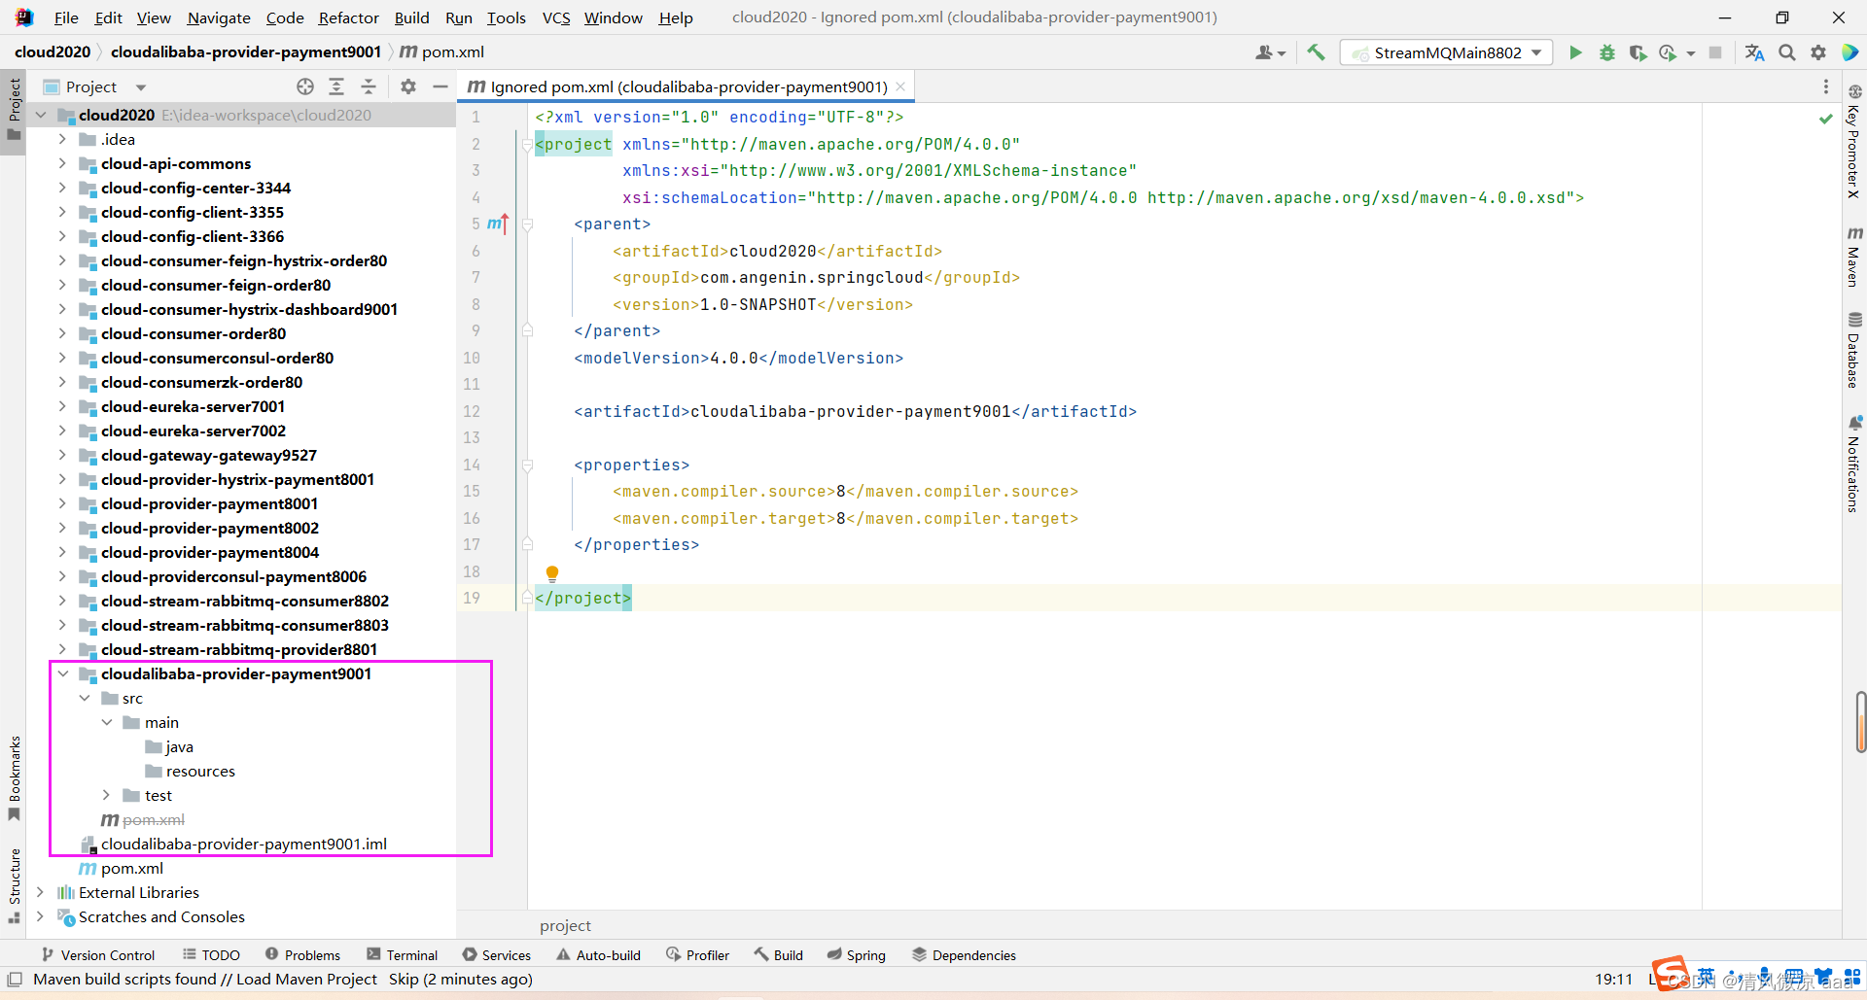Image resolution: width=1867 pixels, height=1000 pixels.
Task: Open editor tab options three-dot icon
Action: [x=1825, y=86]
